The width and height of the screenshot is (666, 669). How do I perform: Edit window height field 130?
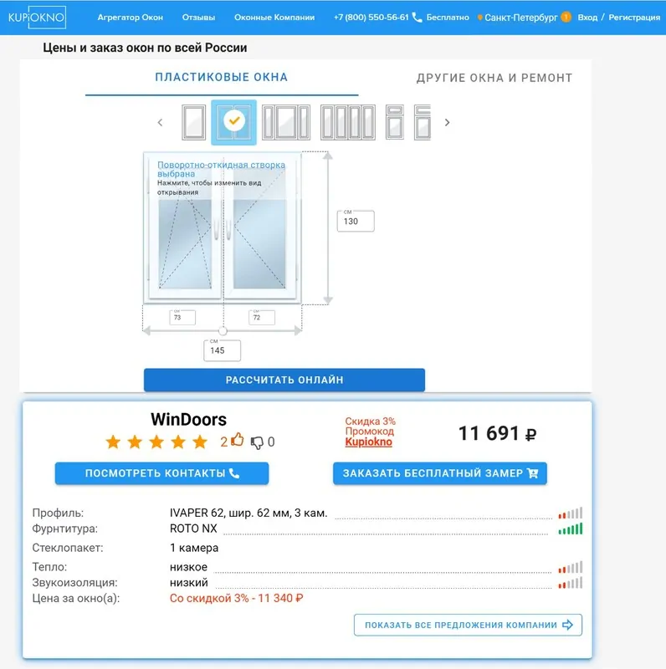click(356, 221)
